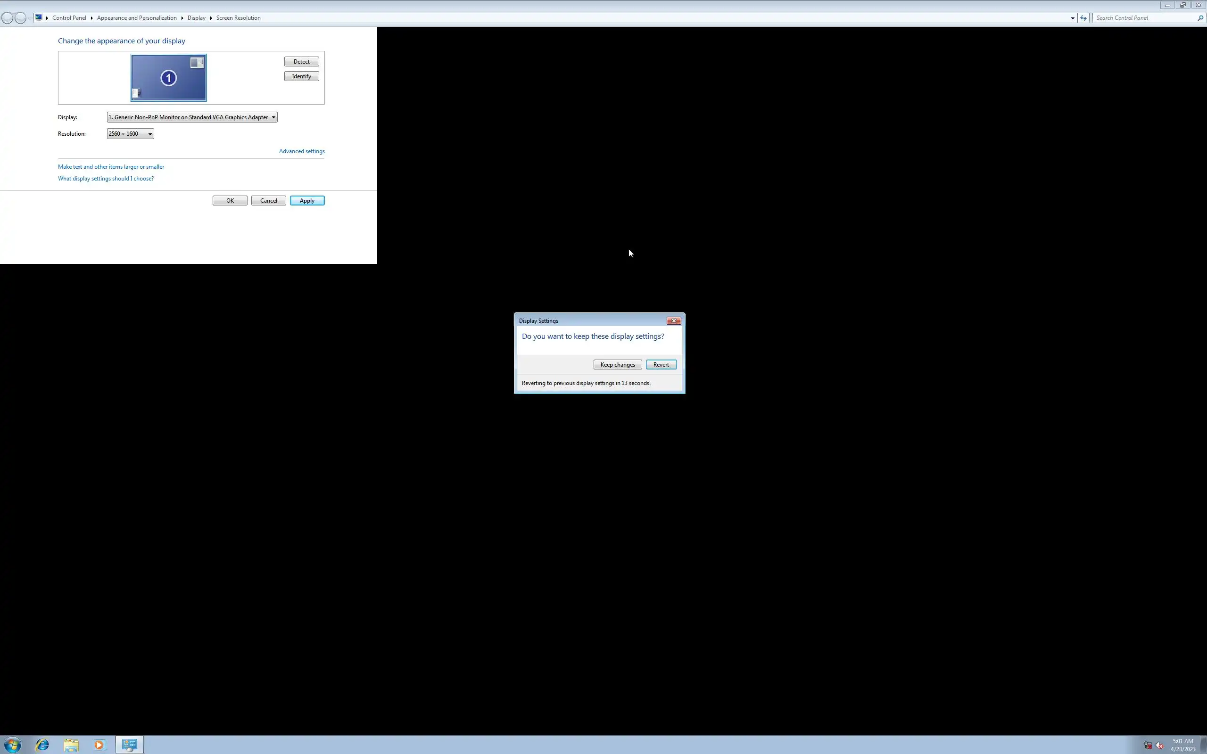The image size is (1207, 754).
Task: Click Keep changes button
Action: (617, 365)
